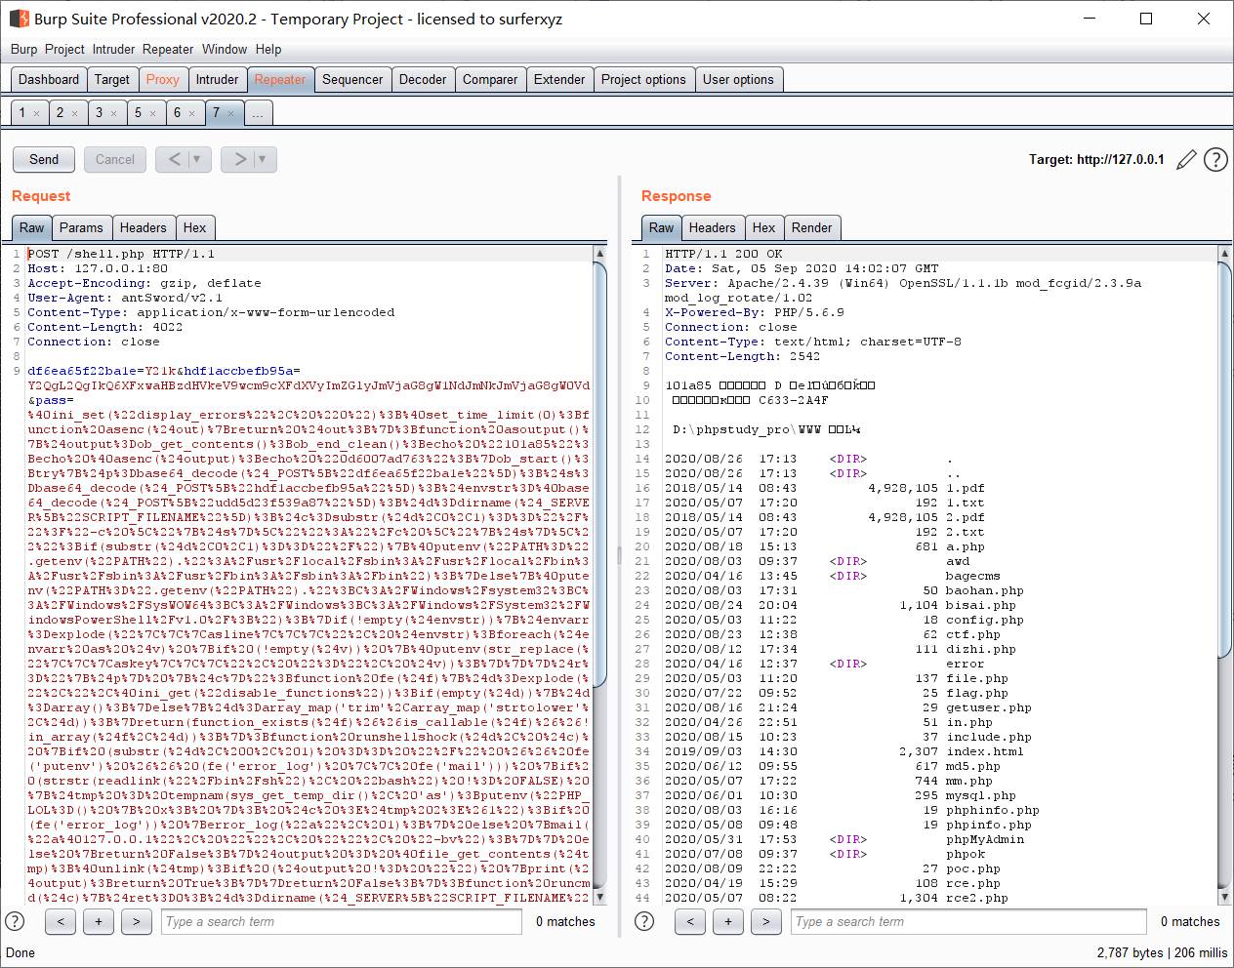Switch to the Proxy tab

[x=163, y=80]
